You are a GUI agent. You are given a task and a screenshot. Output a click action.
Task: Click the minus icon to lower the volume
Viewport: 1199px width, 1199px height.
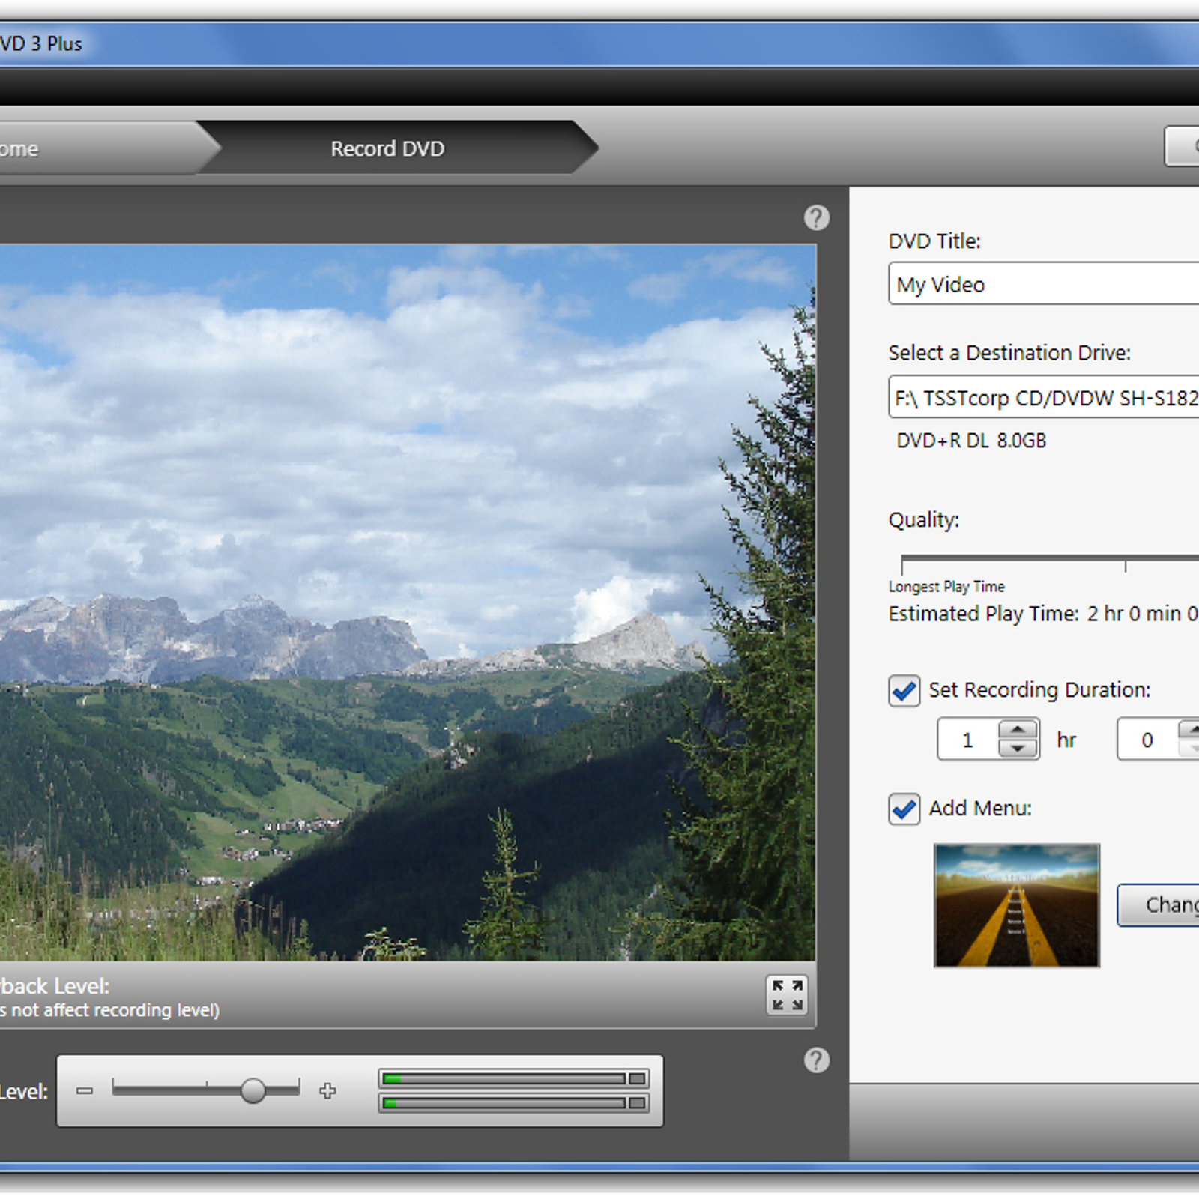(x=85, y=1090)
